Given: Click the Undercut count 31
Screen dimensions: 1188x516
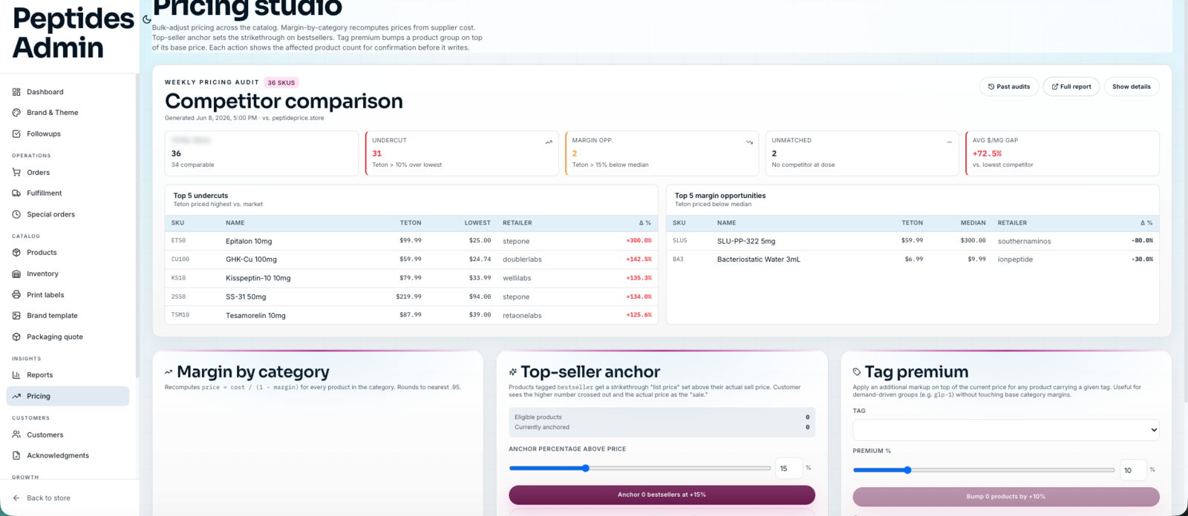Looking at the screenshot, I should click(x=376, y=154).
